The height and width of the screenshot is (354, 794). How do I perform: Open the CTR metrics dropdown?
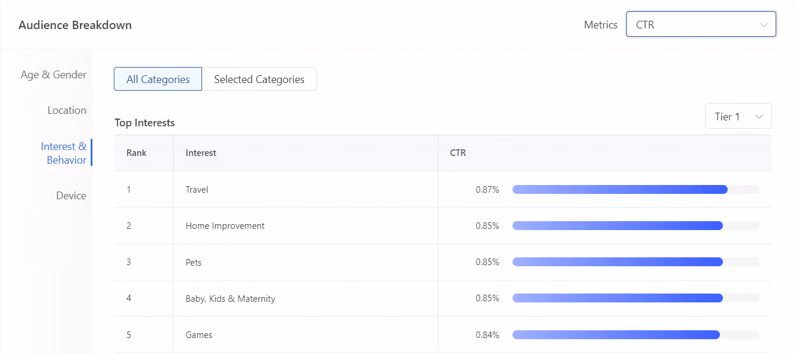click(701, 24)
